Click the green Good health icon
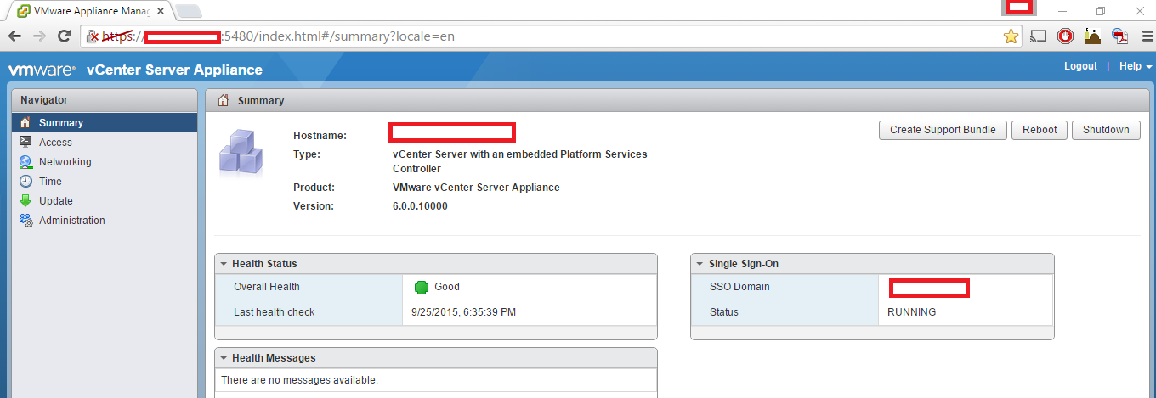This screenshot has width=1156, height=398. click(422, 287)
